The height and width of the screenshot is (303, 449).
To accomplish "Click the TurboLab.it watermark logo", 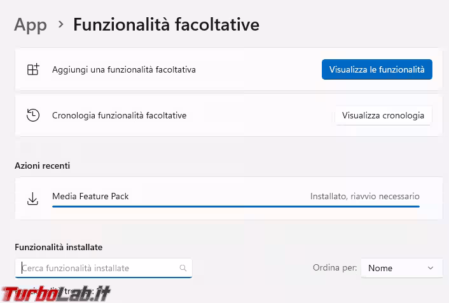I will (x=56, y=293).
